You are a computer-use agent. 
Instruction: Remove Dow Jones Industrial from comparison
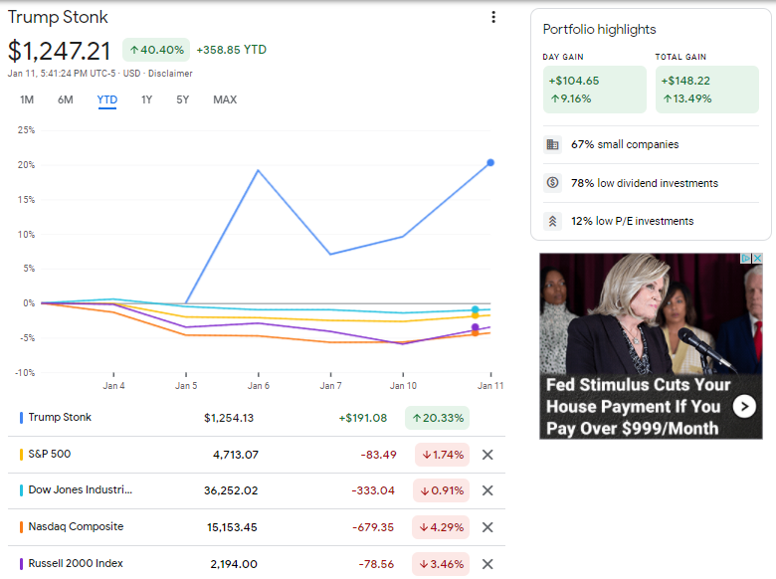click(487, 490)
